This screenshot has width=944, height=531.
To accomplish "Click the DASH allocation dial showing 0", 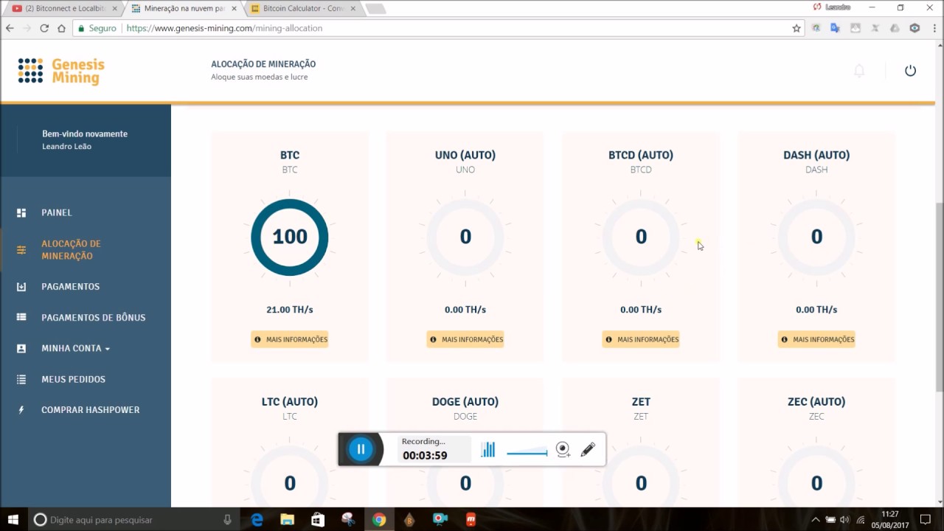I will click(x=816, y=237).
